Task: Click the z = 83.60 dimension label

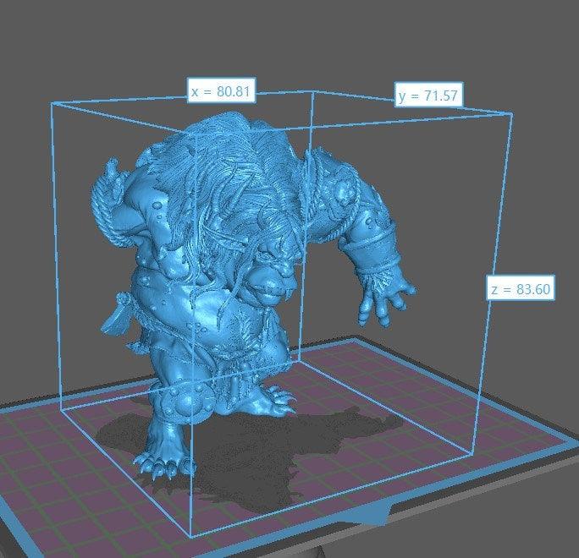Action: point(521,289)
